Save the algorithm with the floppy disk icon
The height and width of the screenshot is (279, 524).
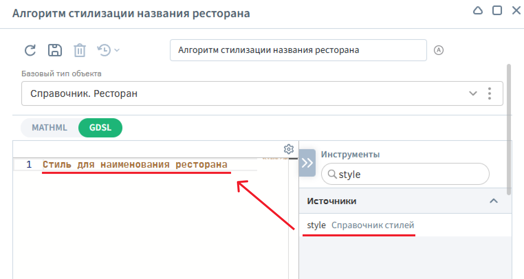tap(55, 50)
